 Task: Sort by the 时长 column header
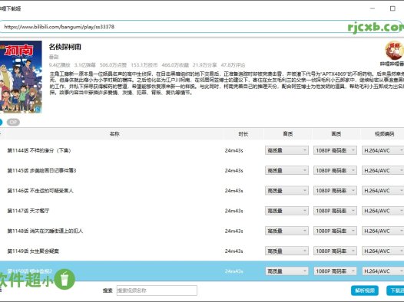click(x=243, y=134)
